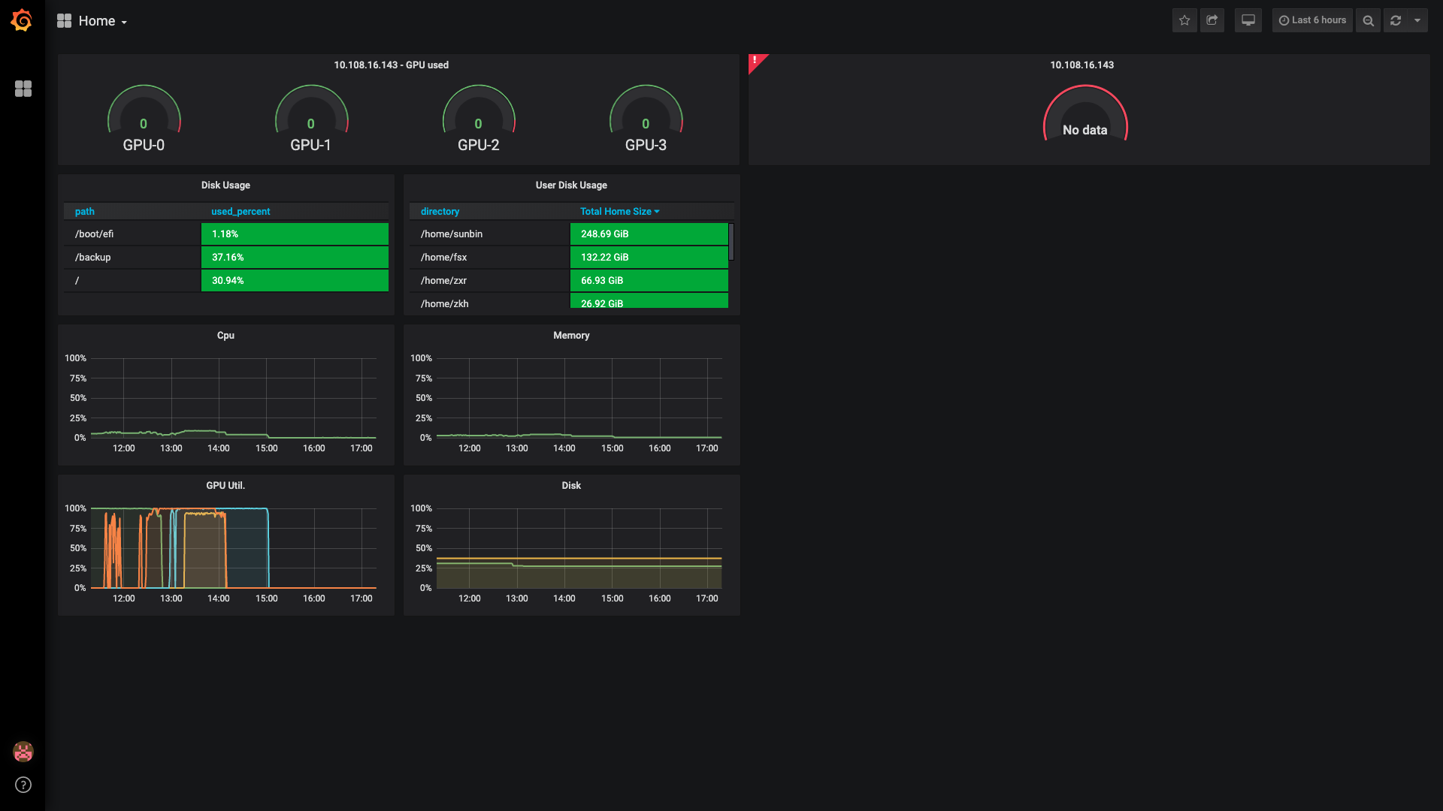The image size is (1443, 811).
Task: Open the user avatar profile
Action: coord(23,751)
